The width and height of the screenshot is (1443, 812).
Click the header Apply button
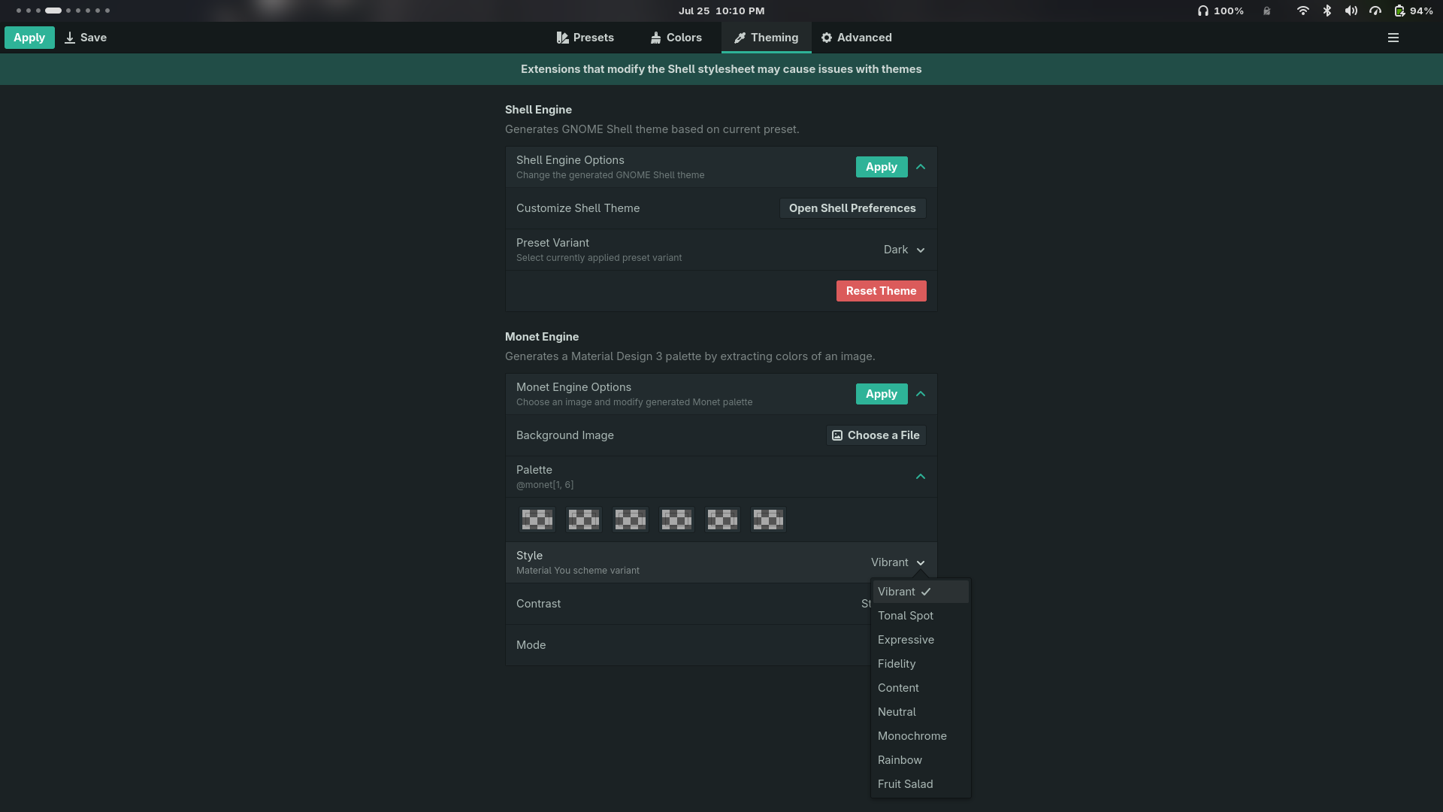click(x=29, y=38)
